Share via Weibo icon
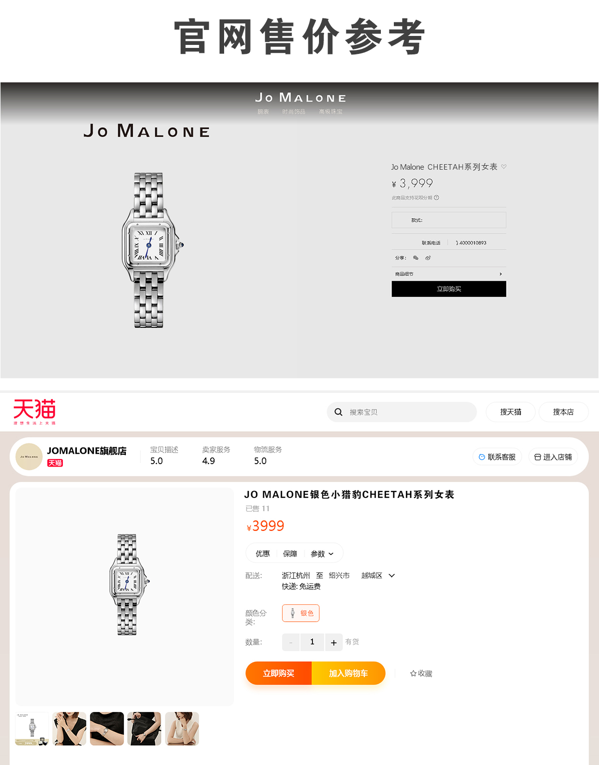The height and width of the screenshot is (765, 599). tap(428, 258)
